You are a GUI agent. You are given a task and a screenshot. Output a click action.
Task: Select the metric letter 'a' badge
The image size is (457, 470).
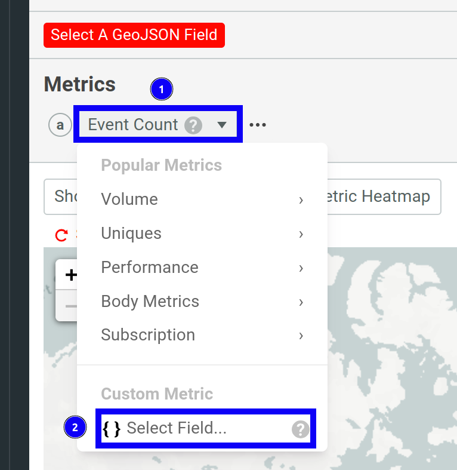point(60,125)
